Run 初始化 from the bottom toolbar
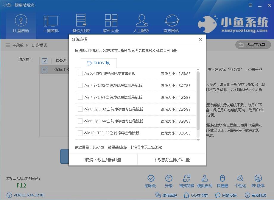 [x=151, y=181]
